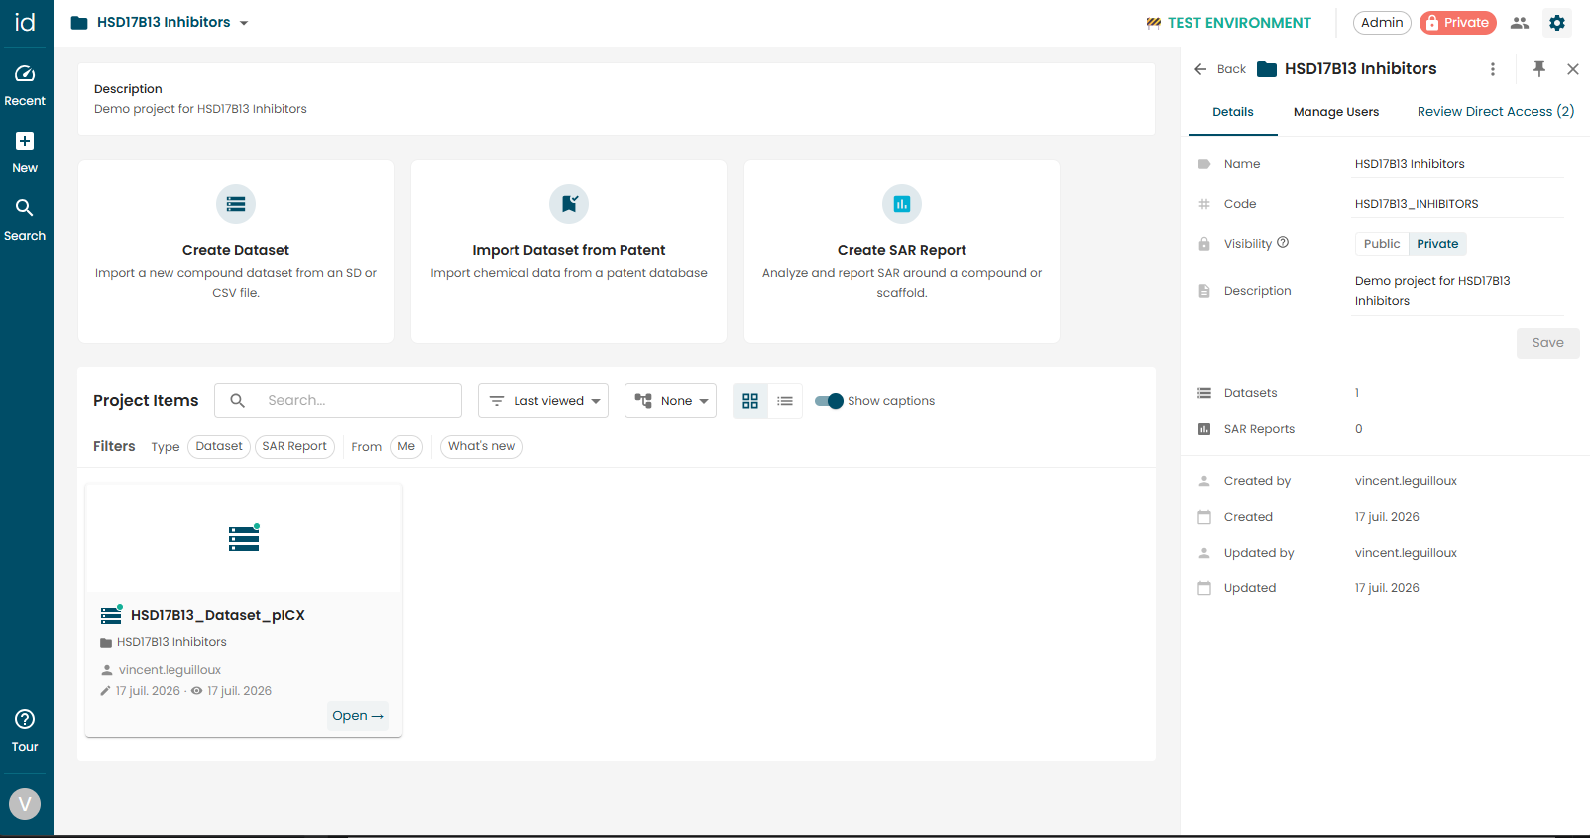Open the Review Direct Access tab
This screenshot has height=838, width=1590.
tap(1496, 112)
